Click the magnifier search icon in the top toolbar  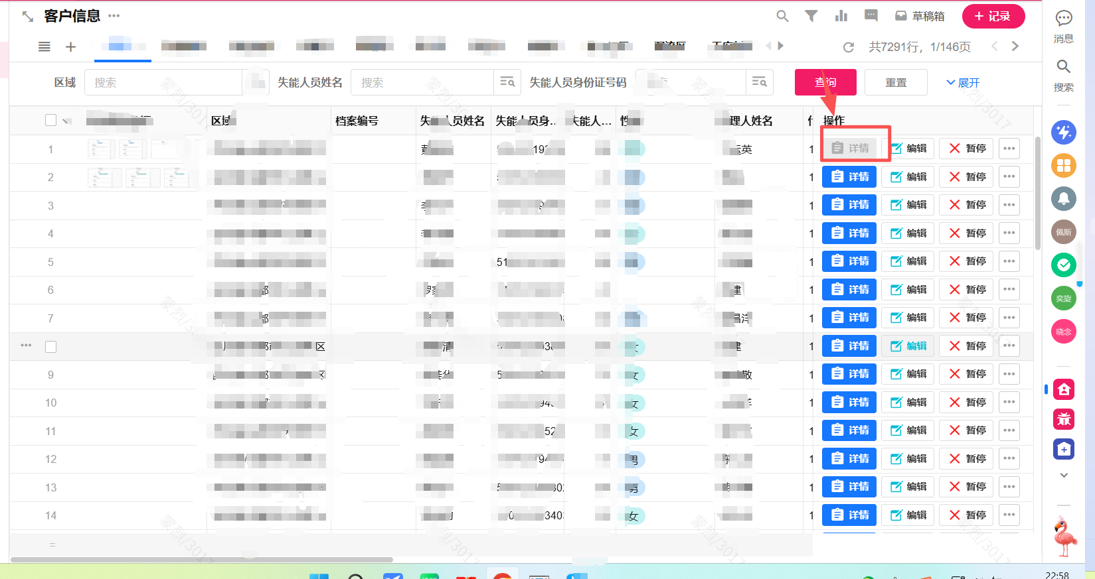coord(783,16)
